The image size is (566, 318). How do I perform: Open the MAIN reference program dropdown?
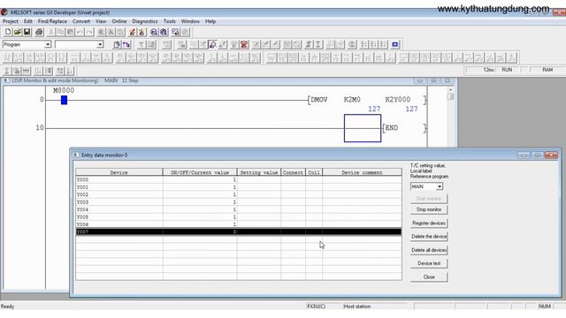click(439, 186)
